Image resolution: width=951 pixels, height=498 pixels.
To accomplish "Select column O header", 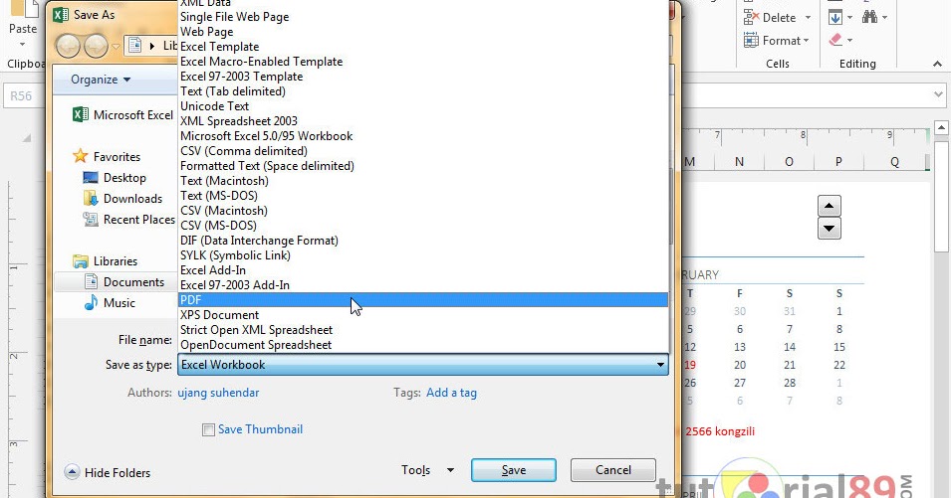I will 789,162.
